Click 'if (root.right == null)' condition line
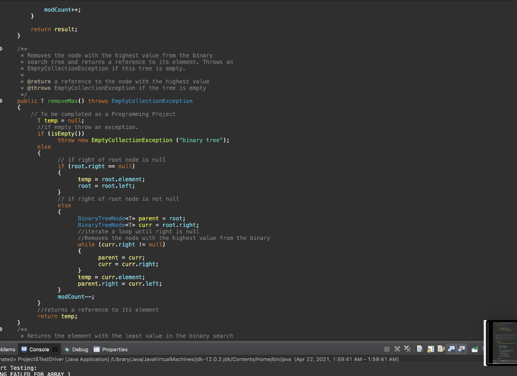The width and height of the screenshot is (517, 376). click(96, 166)
